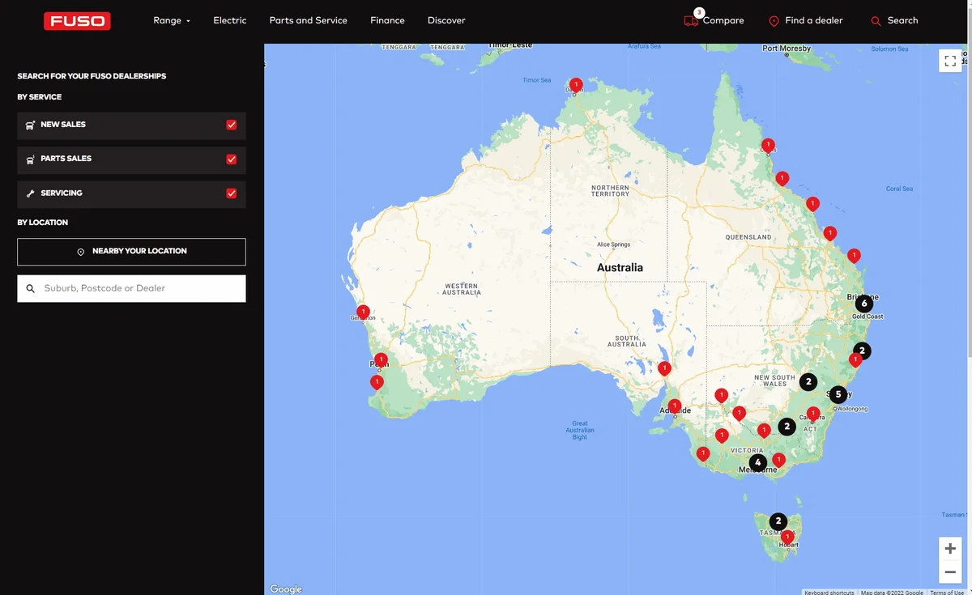Open Google Maps Terms of Use
Image resolution: width=972 pixels, height=595 pixels.
pos(946,592)
